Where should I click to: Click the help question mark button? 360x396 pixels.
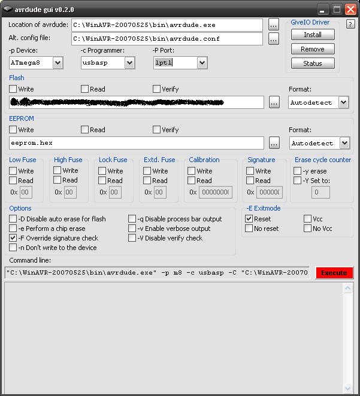pos(350,25)
